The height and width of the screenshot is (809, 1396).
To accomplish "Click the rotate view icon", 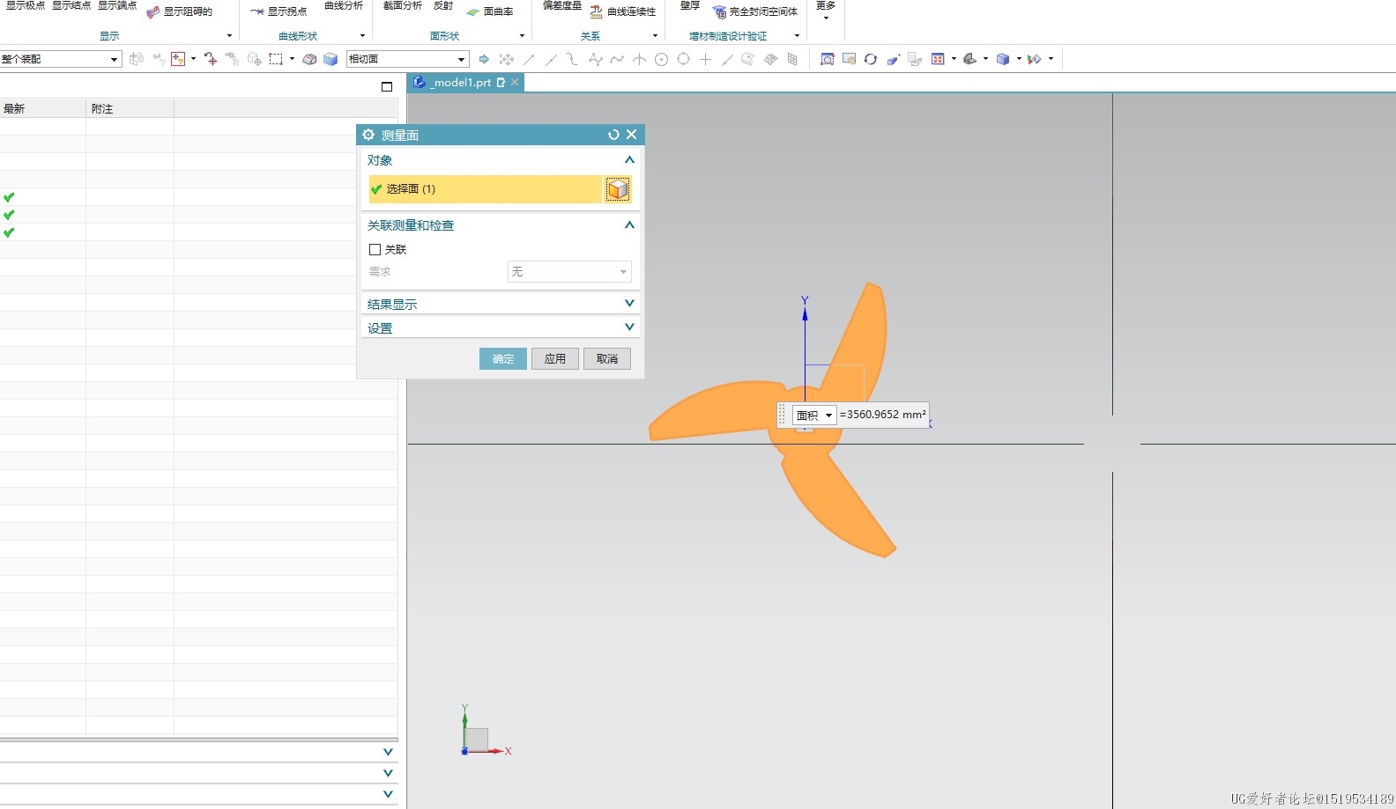I will tap(871, 59).
